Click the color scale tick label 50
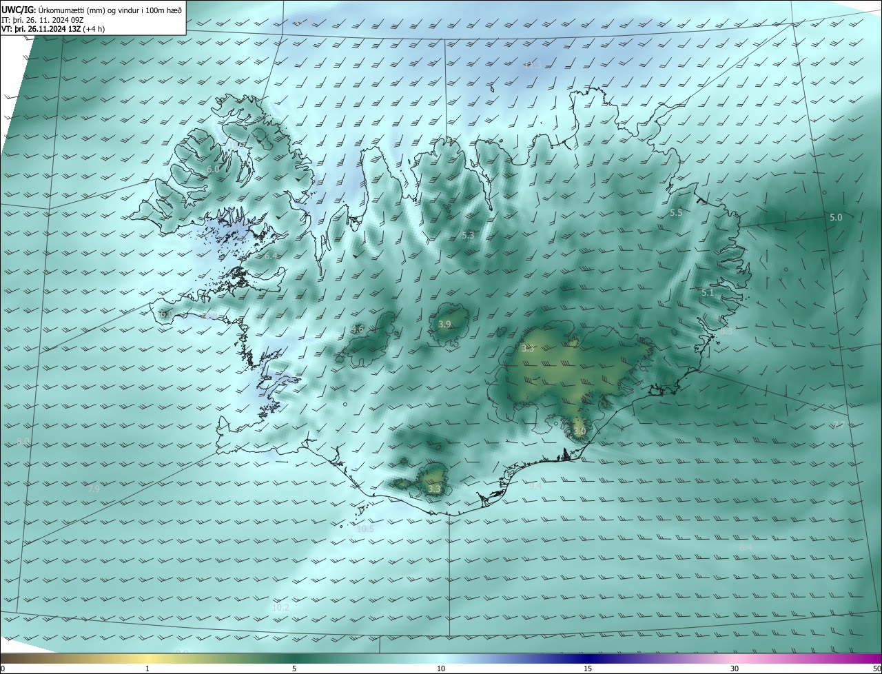The width and height of the screenshot is (882, 674). pos(876,668)
